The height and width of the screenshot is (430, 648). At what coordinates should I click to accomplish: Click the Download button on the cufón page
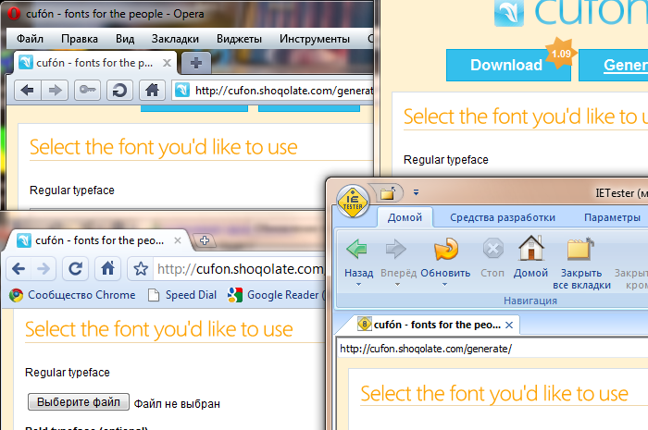point(508,65)
